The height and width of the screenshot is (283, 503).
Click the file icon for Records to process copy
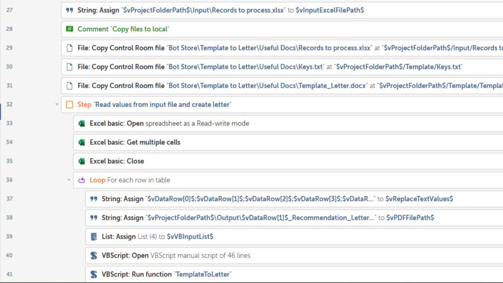(x=70, y=48)
